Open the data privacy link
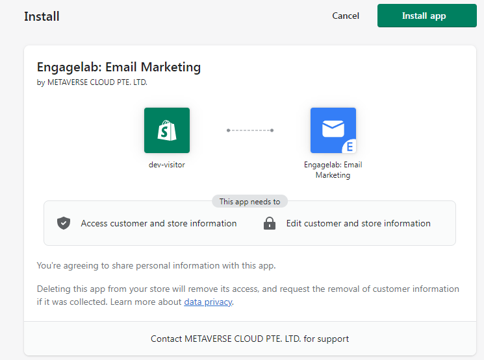 point(208,302)
